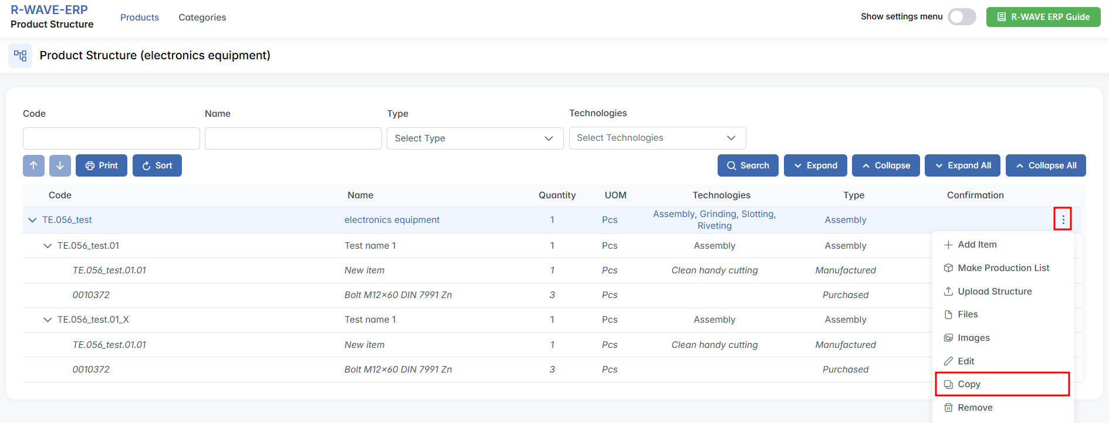Viewport: 1109px width, 423px height.
Task: Open the three-dot menu for TE.056_test
Action: point(1063,219)
